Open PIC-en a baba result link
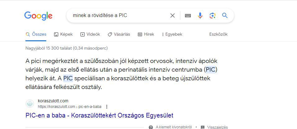 99,115
